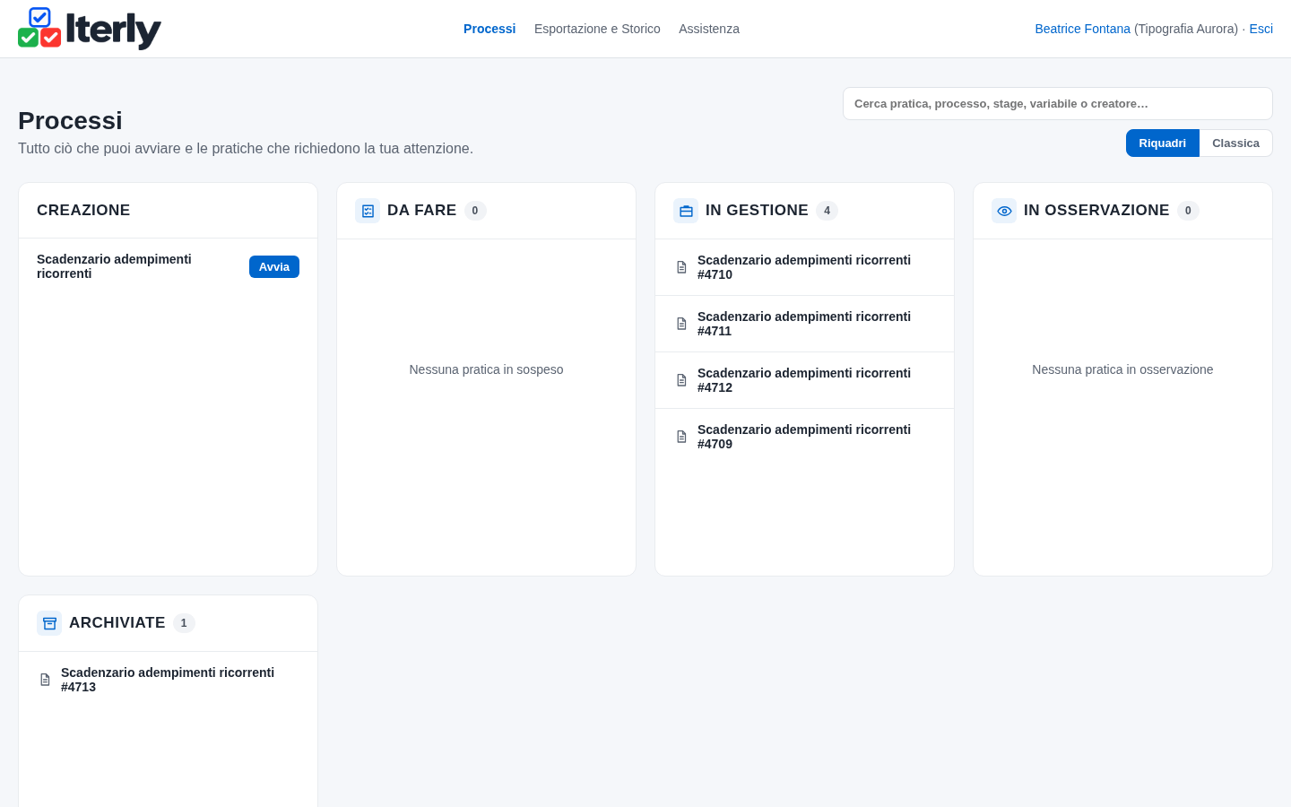
Task: Click document icon beside pratica #4712
Action: pos(681,380)
